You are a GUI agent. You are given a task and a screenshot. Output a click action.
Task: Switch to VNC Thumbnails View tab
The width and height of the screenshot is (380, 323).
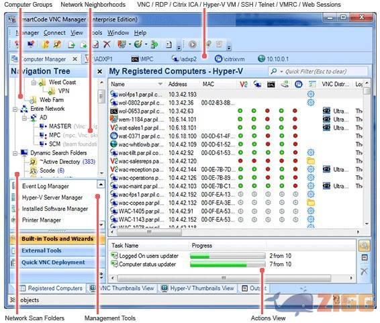click(x=122, y=288)
